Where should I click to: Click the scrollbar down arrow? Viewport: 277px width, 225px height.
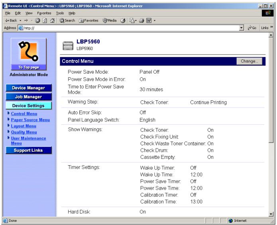(271, 214)
